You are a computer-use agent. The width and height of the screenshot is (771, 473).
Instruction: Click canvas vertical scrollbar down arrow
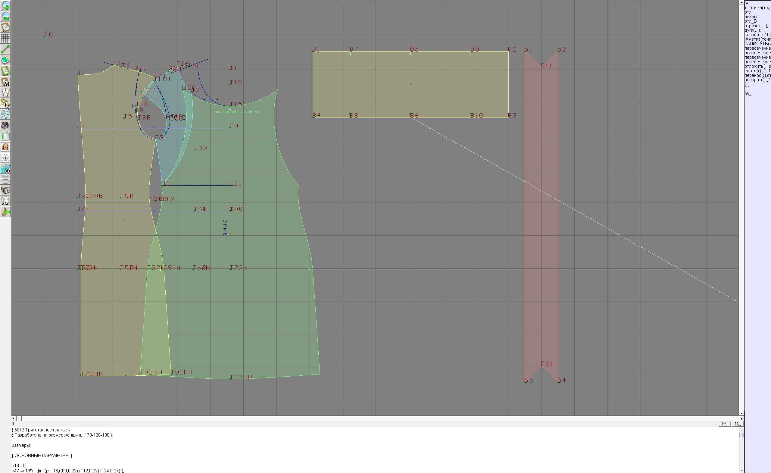tap(741, 413)
